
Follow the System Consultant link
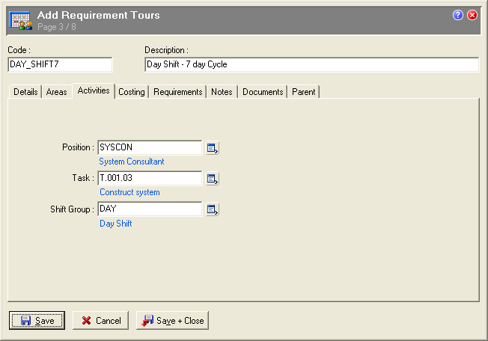point(131,162)
